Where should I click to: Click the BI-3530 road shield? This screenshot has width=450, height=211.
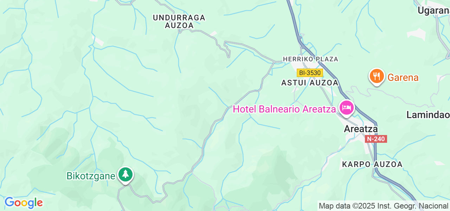310,73
